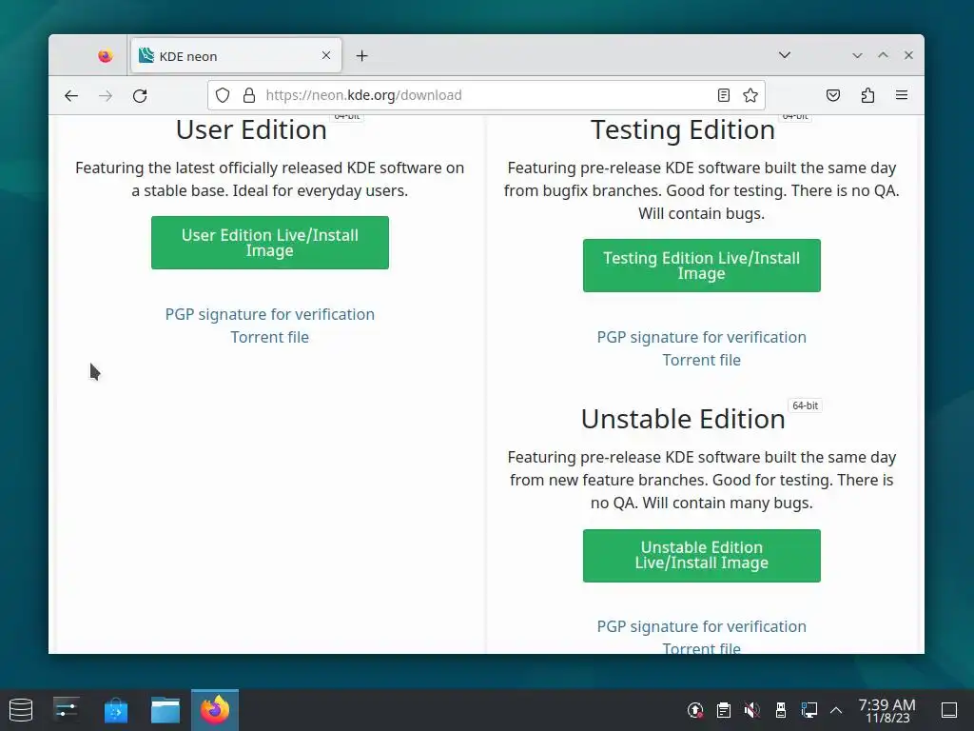Open the clipboard tray icon
Image resolution: width=974 pixels, height=731 pixels.
[x=724, y=710]
